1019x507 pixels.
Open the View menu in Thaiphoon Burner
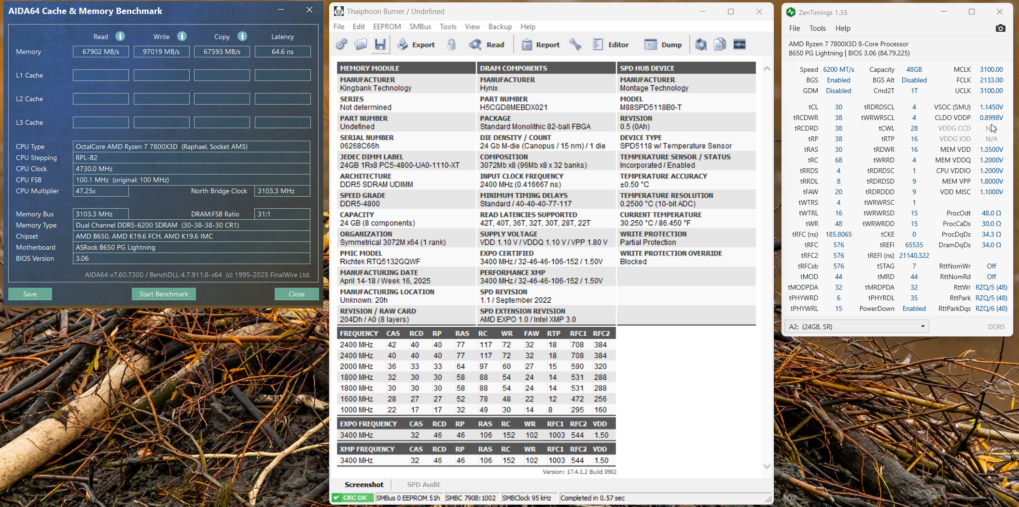point(472,27)
